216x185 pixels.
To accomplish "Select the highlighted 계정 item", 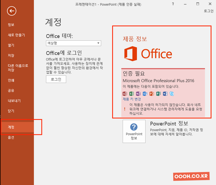I will [17, 127].
